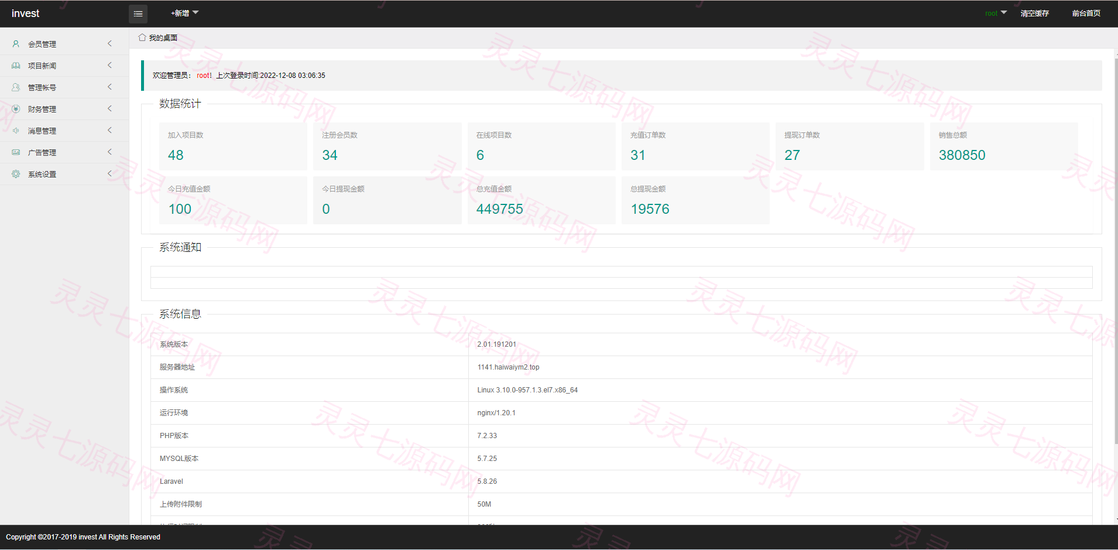Click the 总充值金额 value 449755

(499, 209)
